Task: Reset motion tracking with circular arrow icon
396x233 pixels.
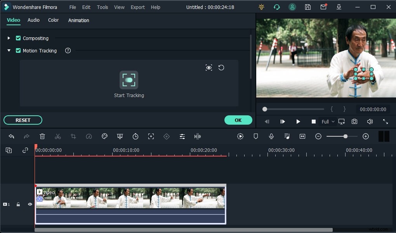Action: pos(221,68)
